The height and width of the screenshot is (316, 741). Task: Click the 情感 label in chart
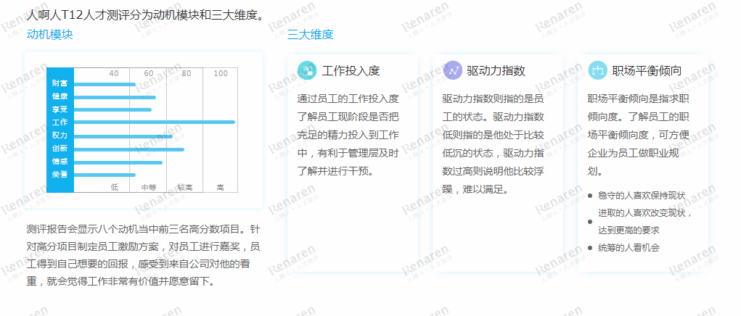pyautogui.click(x=60, y=162)
